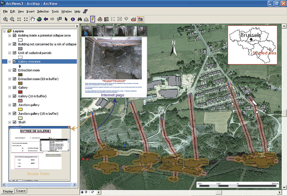Collapse the Layers root group
This screenshot has height=196, width=287.
pos(4,31)
